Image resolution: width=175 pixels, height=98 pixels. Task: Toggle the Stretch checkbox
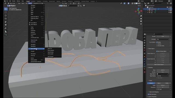coord(157,44)
